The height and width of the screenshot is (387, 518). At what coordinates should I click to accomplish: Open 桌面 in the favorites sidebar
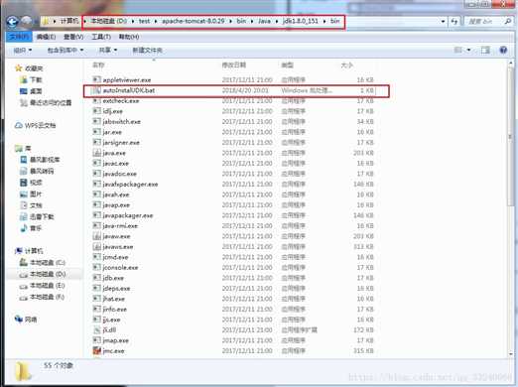(36, 91)
